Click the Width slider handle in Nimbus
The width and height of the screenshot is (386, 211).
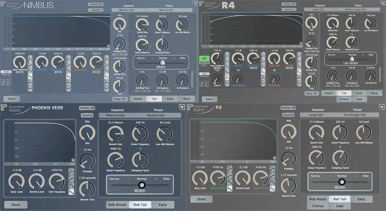162,62
